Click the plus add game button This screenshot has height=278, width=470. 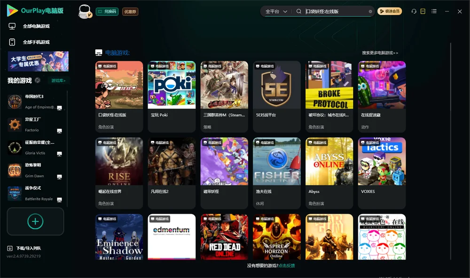[35, 221]
